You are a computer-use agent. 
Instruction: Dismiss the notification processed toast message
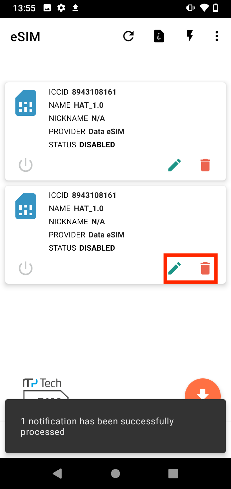pos(116,426)
